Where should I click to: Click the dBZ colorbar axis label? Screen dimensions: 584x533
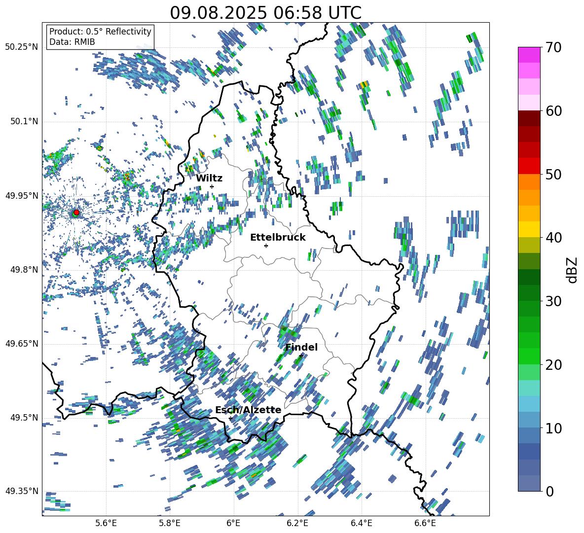coord(572,270)
